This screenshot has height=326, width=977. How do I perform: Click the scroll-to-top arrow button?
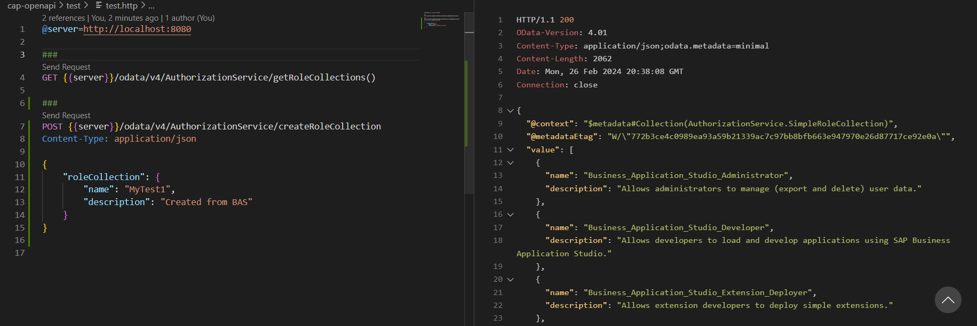coord(948,300)
